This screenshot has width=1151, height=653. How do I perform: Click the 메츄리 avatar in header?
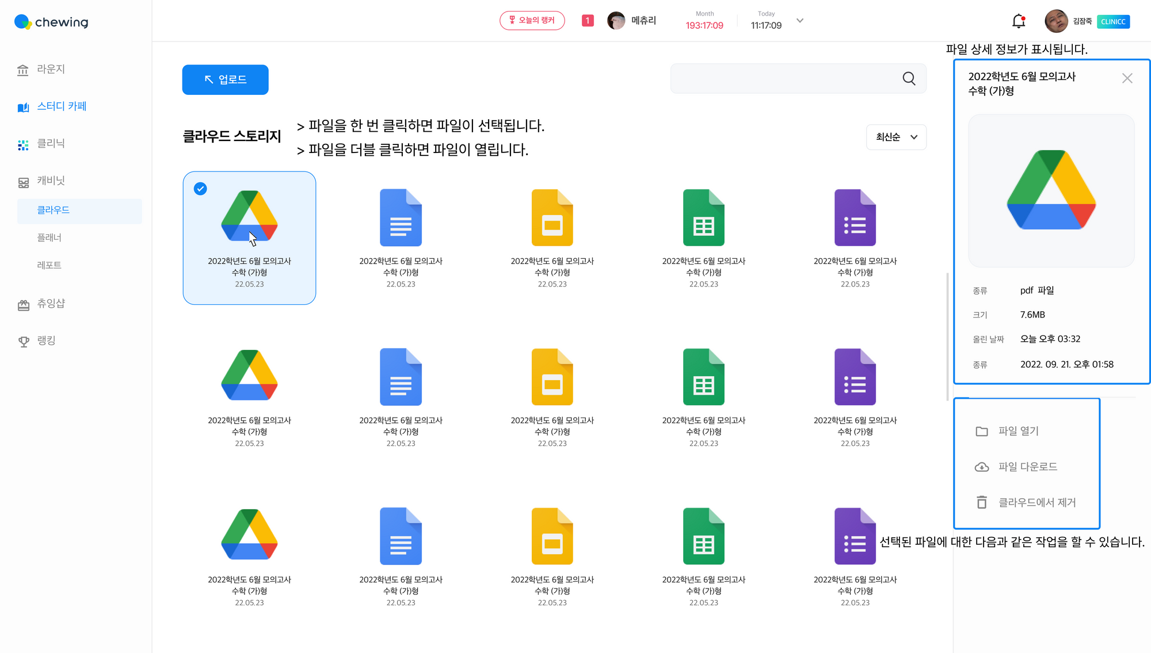[x=616, y=21]
